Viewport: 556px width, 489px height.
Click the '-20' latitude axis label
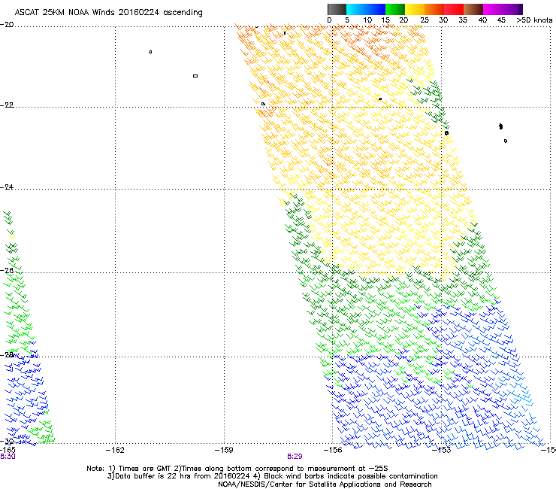(7, 25)
